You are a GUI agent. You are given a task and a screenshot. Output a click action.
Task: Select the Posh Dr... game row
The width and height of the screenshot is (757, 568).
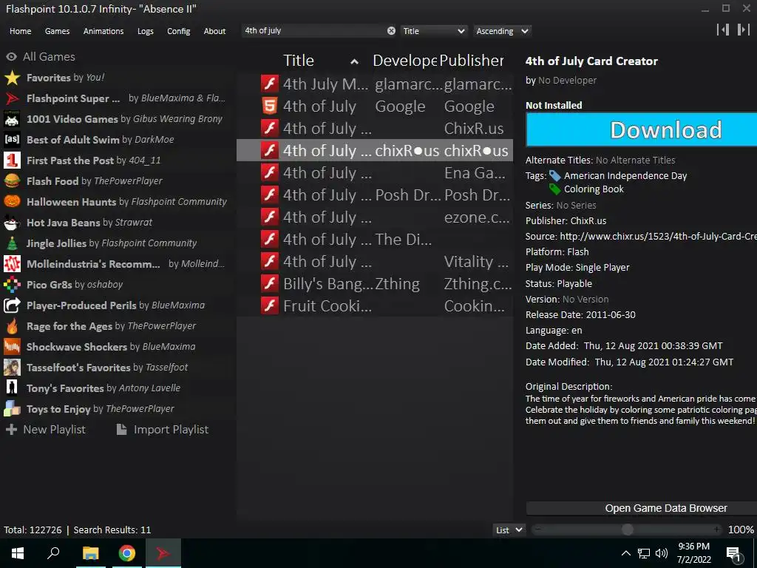[x=375, y=195]
